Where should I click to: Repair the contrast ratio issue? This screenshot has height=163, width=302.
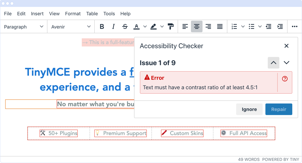coord(279,109)
